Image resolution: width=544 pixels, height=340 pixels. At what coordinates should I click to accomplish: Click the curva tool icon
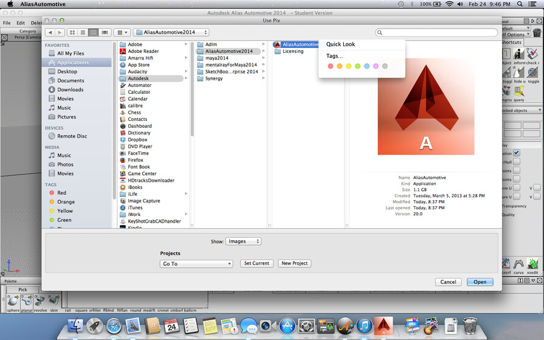pos(518,264)
